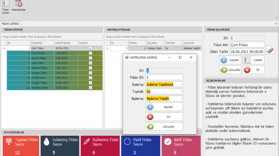Select the FİDAN LİSTESİ tab
Screen dimensions: 279x156
tap(10, 24)
